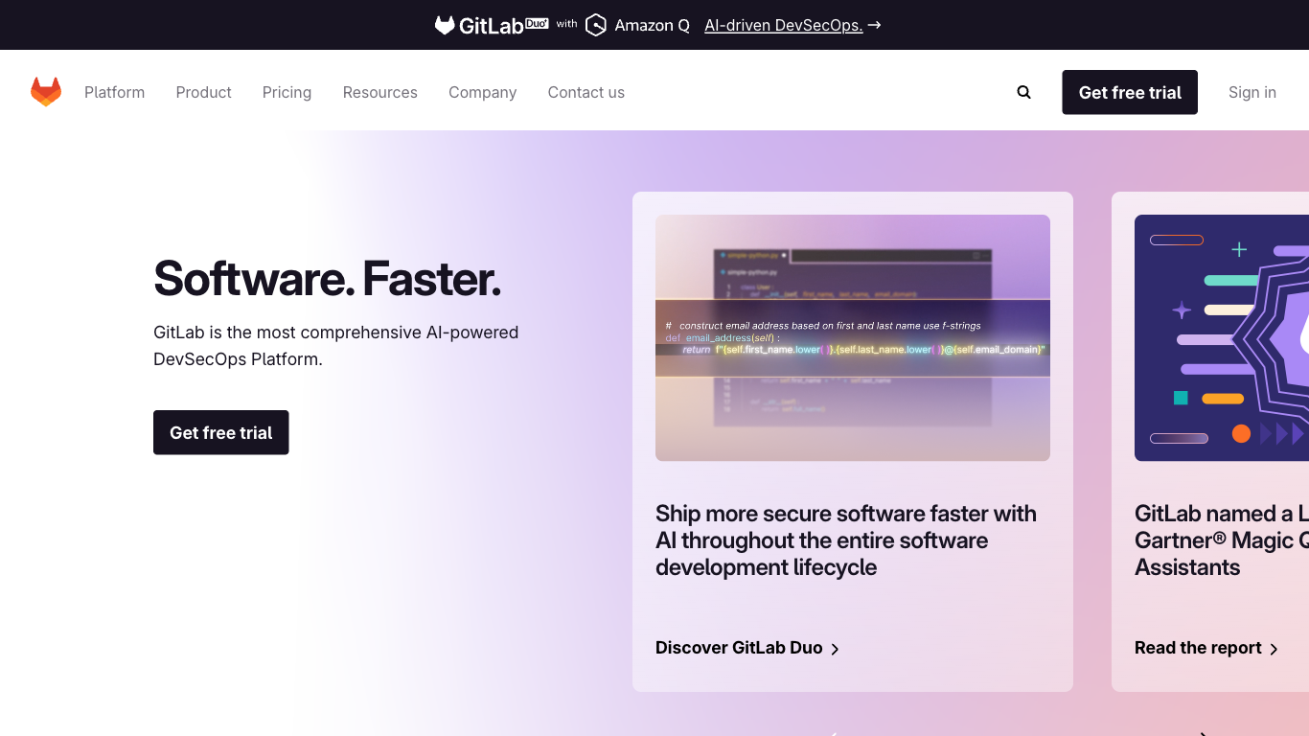
Task: Click 'GitLab is the most comprehensive' description
Action: (x=336, y=346)
